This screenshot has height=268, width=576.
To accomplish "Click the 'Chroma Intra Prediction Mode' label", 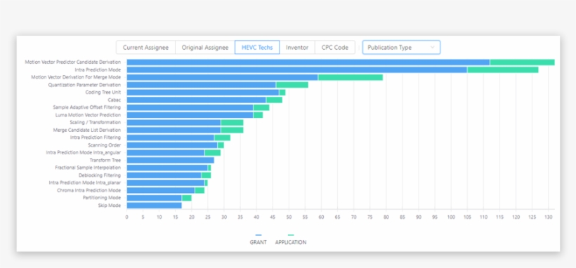I will (89, 190).
